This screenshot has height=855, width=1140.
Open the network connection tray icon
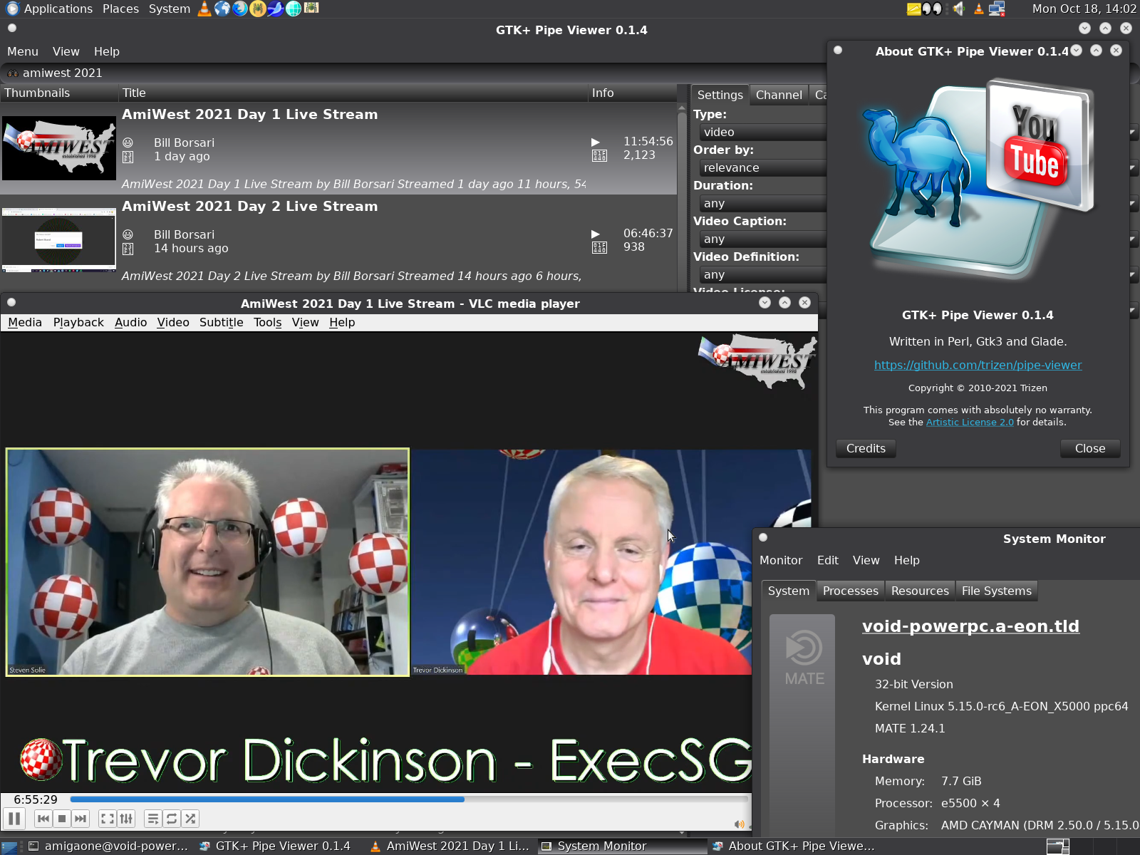[997, 9]
